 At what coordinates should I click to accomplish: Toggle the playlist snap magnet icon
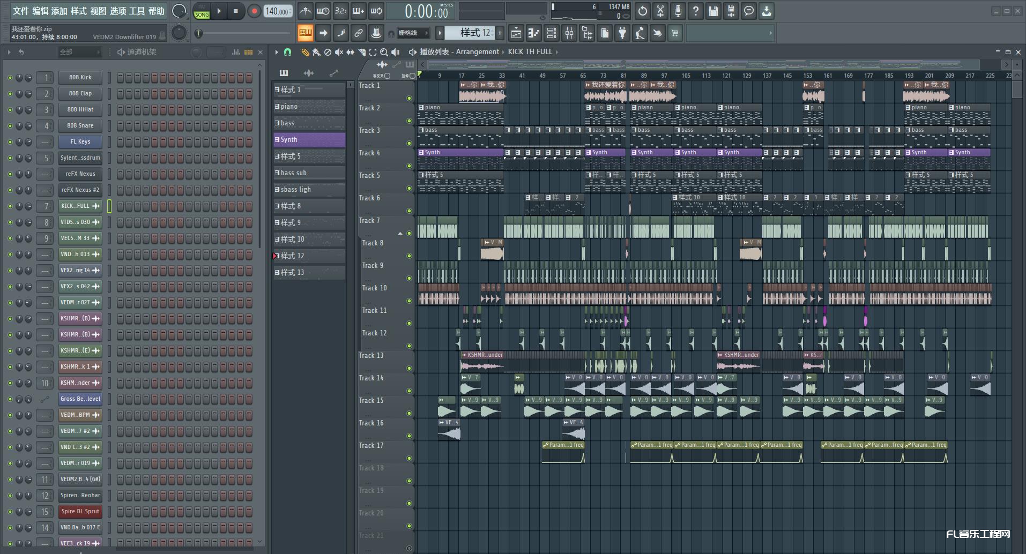coord(287,52)
